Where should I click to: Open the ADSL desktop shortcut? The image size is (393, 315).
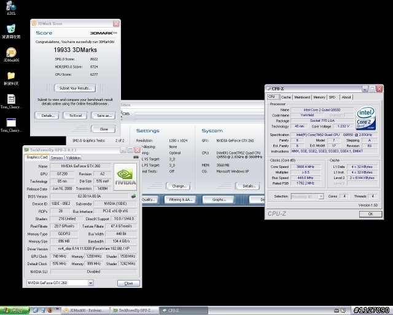[11, 8]
